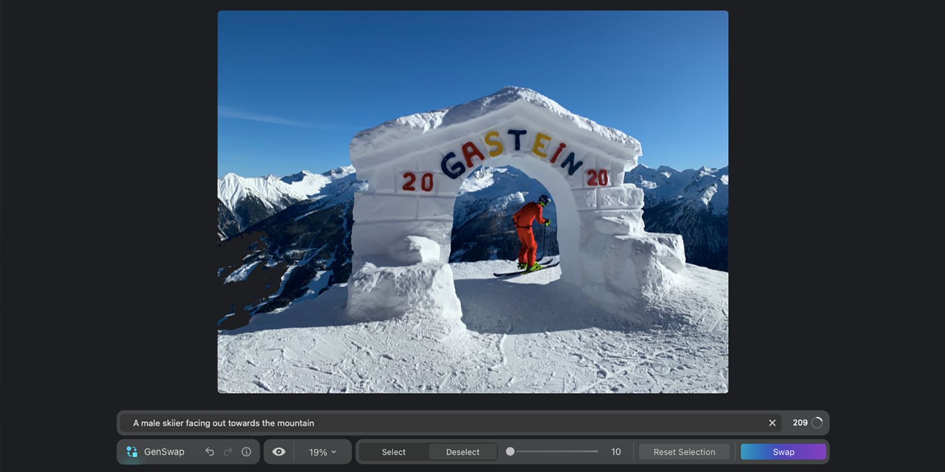Open the 19% zoom dropdown
Viewport: 945px width, 472px height.
tap(323, 452)
